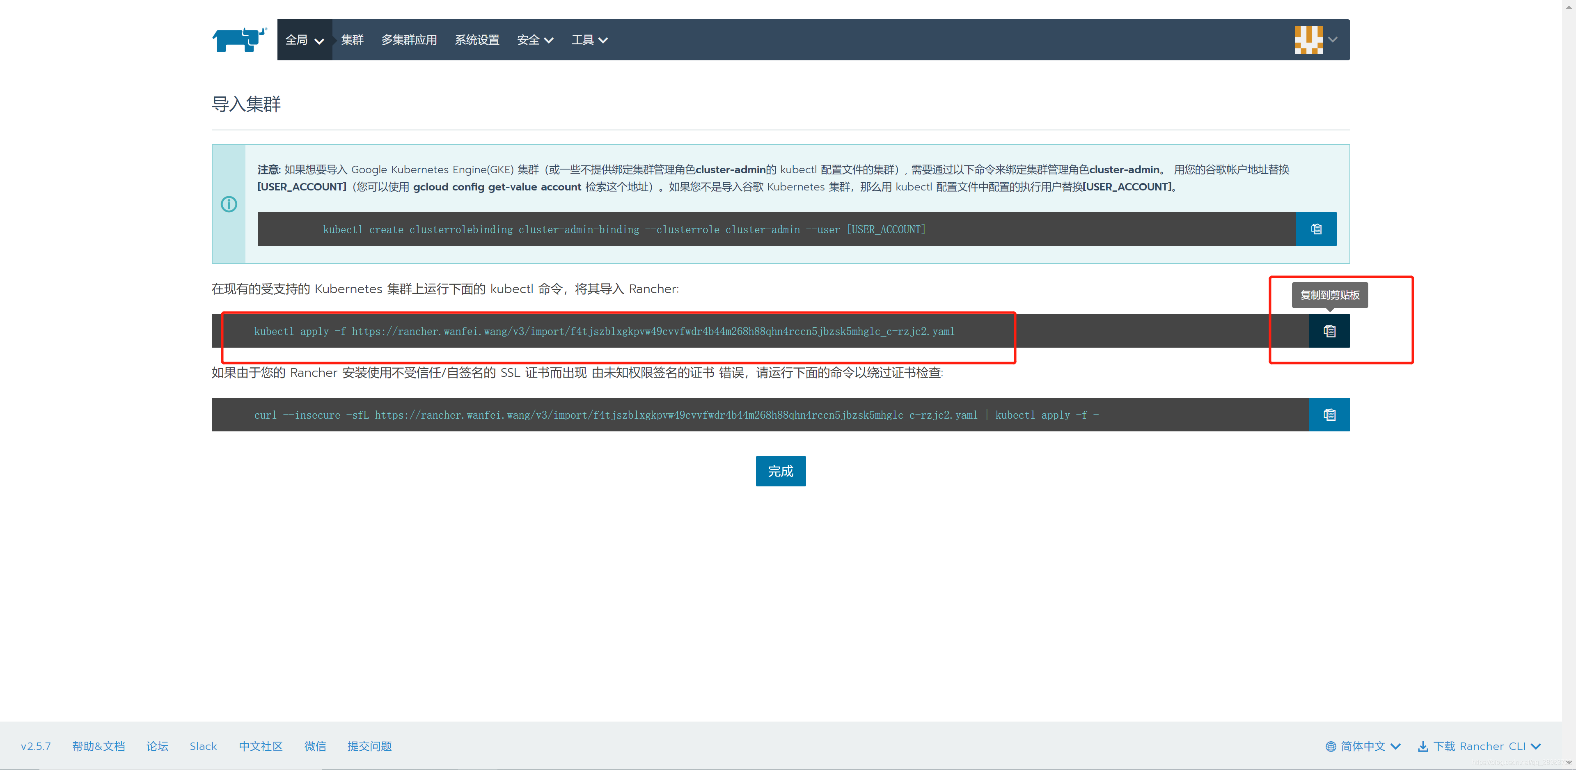The image size is (1576, 770).
Task: Expand the chevron next to user avatar
Action: coord(1333,40)
